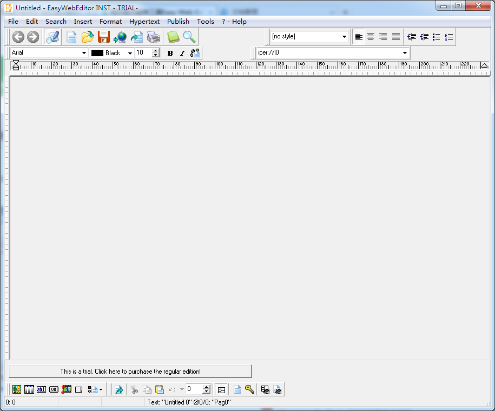Viewport: 495px width, 411px height.
Task: Insert a multimedia film object
Action: point(67,389)
